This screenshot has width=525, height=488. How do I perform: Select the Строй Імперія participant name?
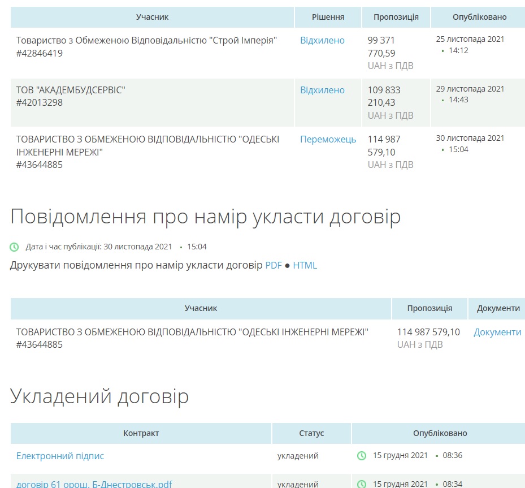[x=146, y=41]
